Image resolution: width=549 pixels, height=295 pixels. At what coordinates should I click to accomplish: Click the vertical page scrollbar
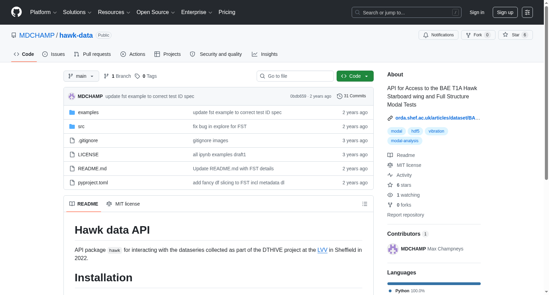coord(546,93)
